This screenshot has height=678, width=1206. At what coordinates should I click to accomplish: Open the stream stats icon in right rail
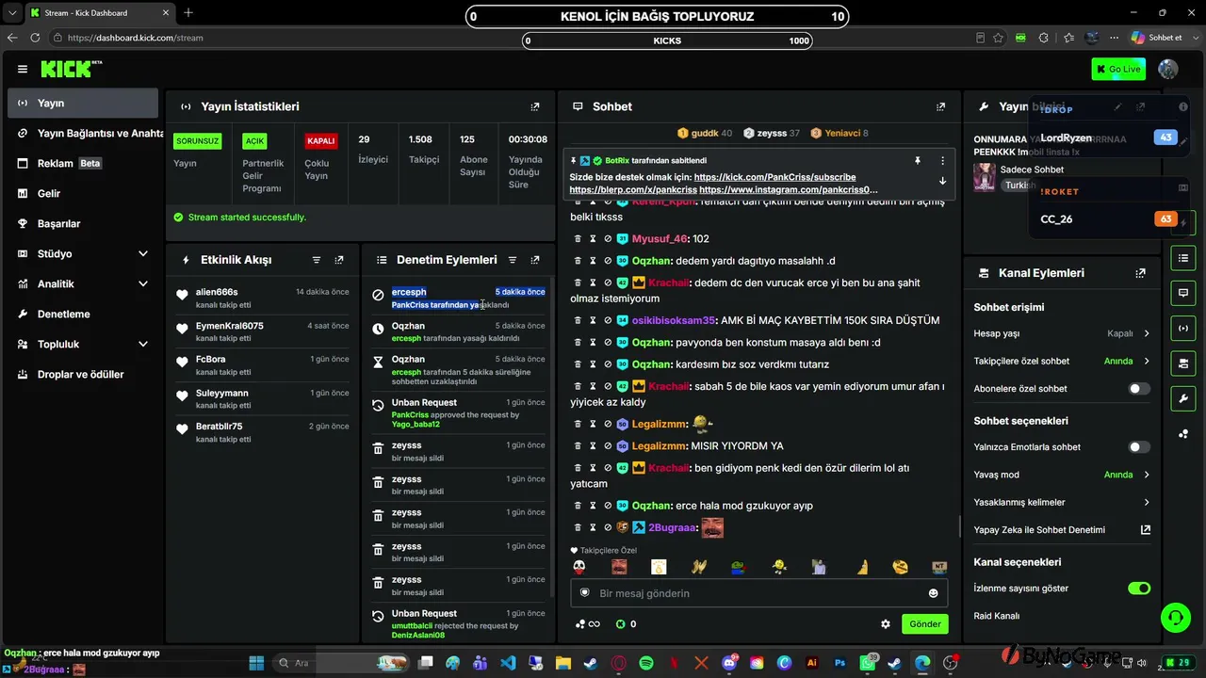(x=1183, y=328)
